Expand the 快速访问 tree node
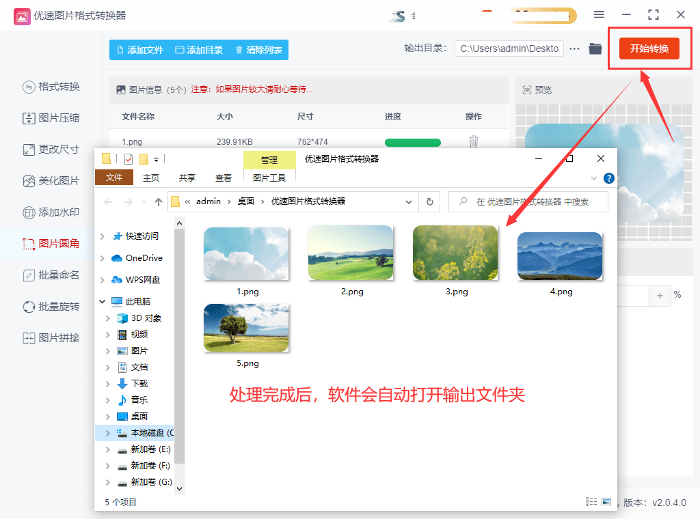The image size is (700, 519). [102, 236]
